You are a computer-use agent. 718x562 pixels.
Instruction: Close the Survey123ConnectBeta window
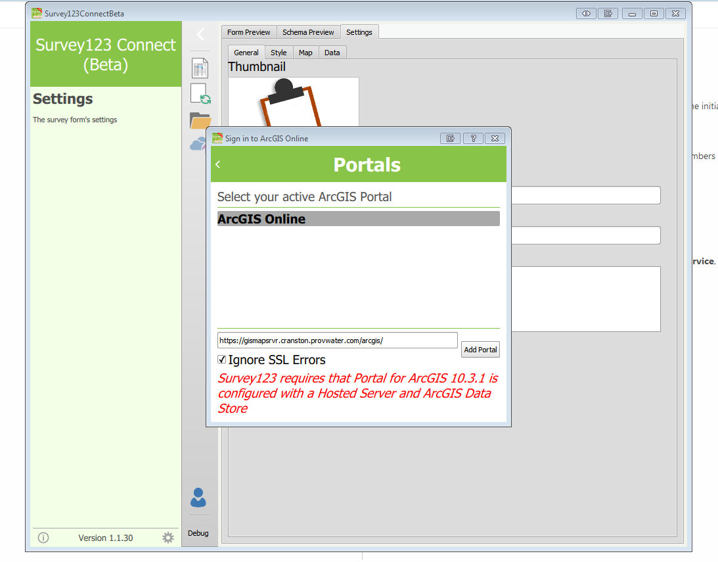point(676,13)
